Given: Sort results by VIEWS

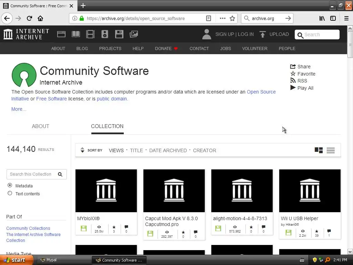Looking at the screenshot, I should coord(116,150).
